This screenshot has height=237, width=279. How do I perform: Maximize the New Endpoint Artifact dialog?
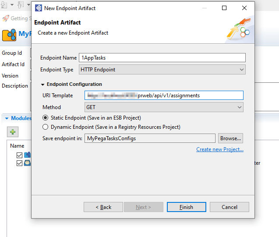pos(224,8)
